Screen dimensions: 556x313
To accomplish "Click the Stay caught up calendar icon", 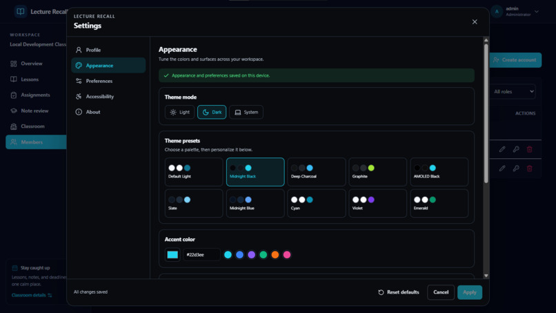I will click(15, 268).
